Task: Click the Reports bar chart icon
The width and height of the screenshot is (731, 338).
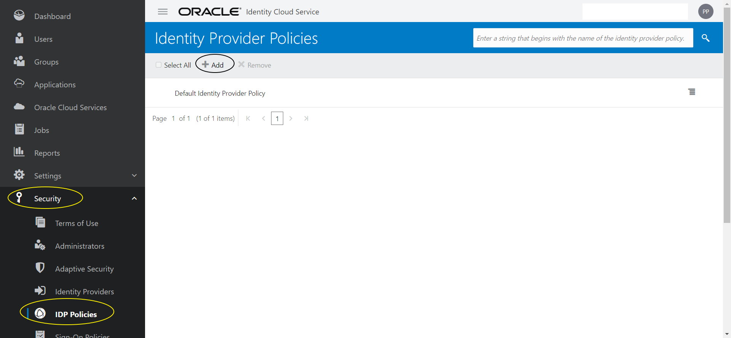Action: click(x=19, y=152)
